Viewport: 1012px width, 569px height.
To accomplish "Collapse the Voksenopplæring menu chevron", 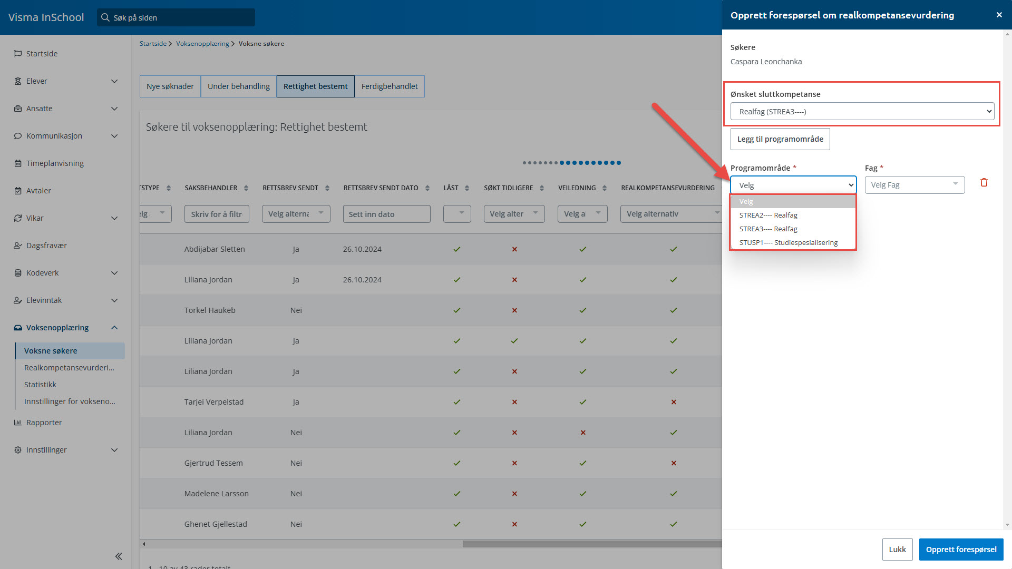I will click(114, 328).
